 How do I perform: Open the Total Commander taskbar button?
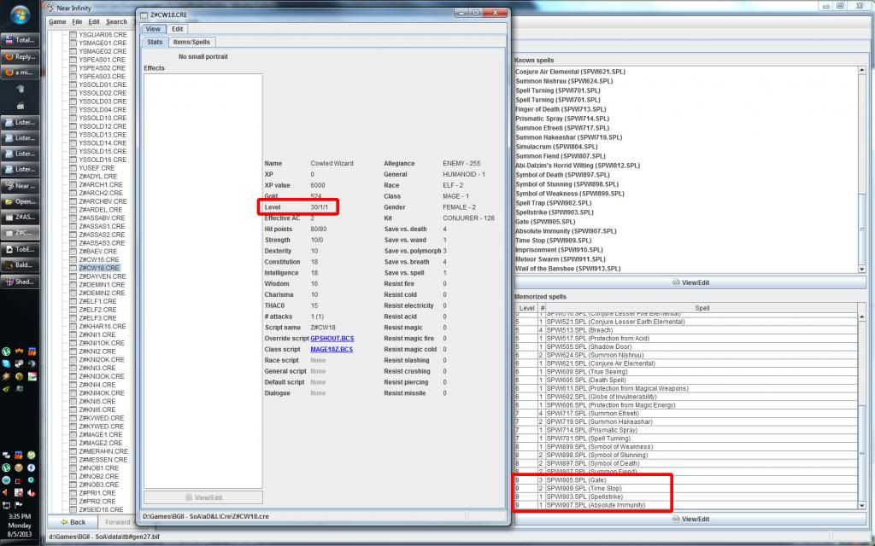[21, 39]
